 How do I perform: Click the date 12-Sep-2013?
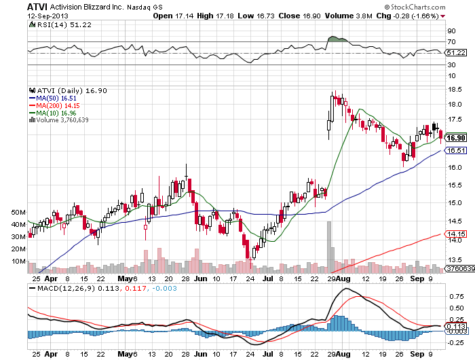(48, 16)
